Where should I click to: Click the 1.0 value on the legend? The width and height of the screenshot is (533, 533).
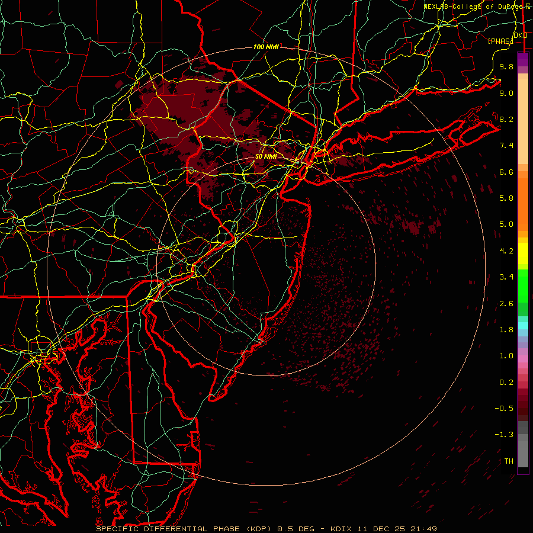(x=506, y=356)
